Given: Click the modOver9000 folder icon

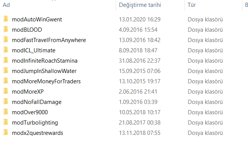Looking at the screenshot, I should [x=6, y=112].
